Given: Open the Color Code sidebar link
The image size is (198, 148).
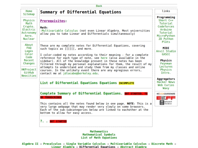Looking at the screenshot, I should pos(29,56).
